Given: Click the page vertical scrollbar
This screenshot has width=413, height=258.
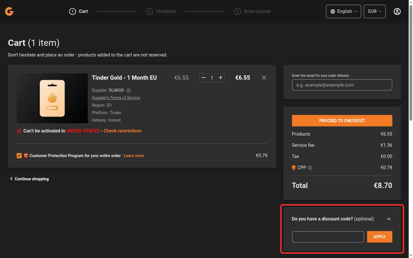Looking at the screenshot, I should tap(410, 63).
